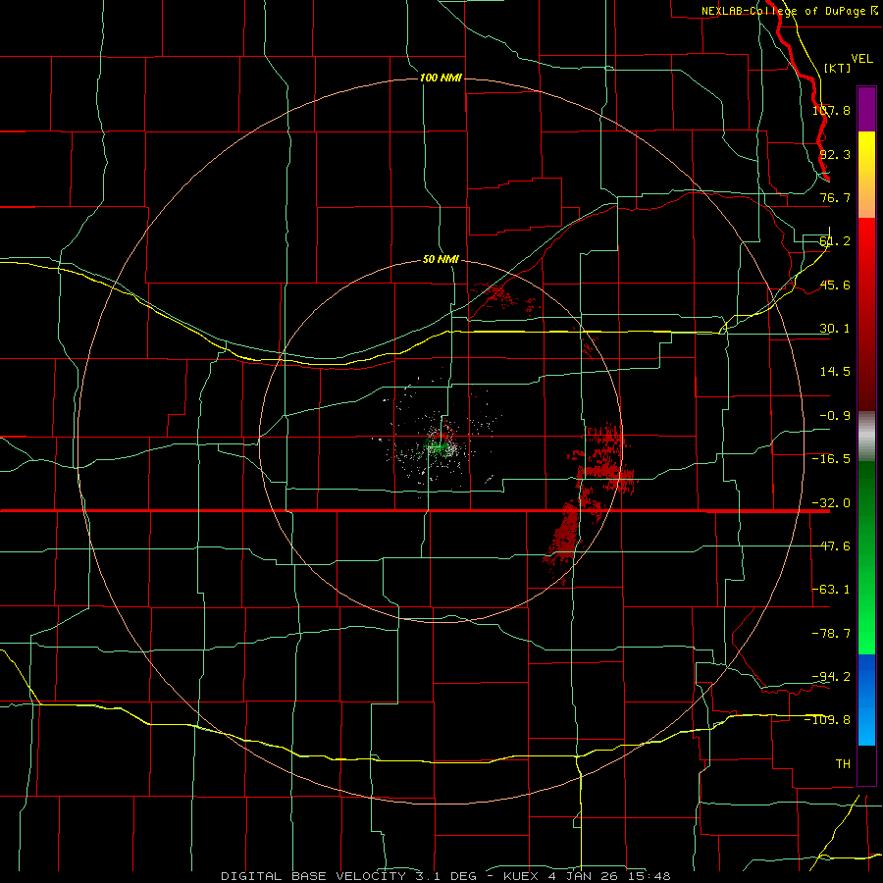Click the -32.0 legend value
The width and height of the screenshot is (883, 883).
831,503
